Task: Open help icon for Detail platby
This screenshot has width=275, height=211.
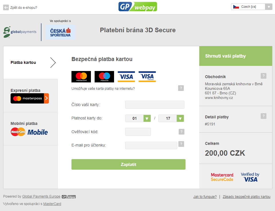Action: [264, 116]
